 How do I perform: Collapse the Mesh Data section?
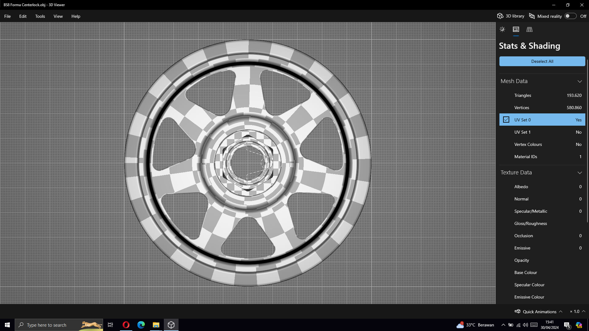pos(579,81)
